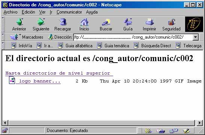Screen dimensions: 205x135
Task: Print the page with Imprimir
Action: 150,25
